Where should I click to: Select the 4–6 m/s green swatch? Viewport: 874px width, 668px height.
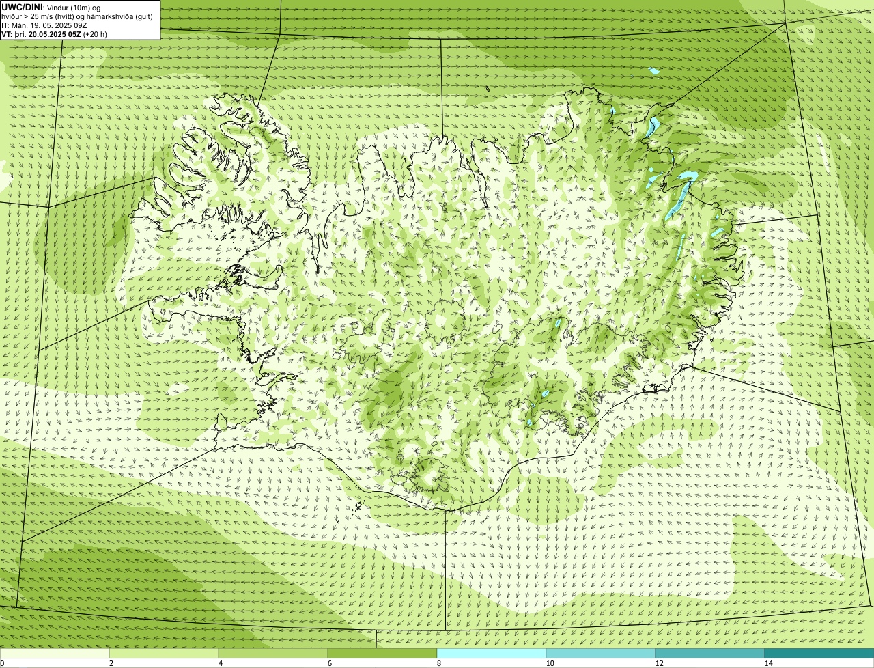[x=273, y=654]
